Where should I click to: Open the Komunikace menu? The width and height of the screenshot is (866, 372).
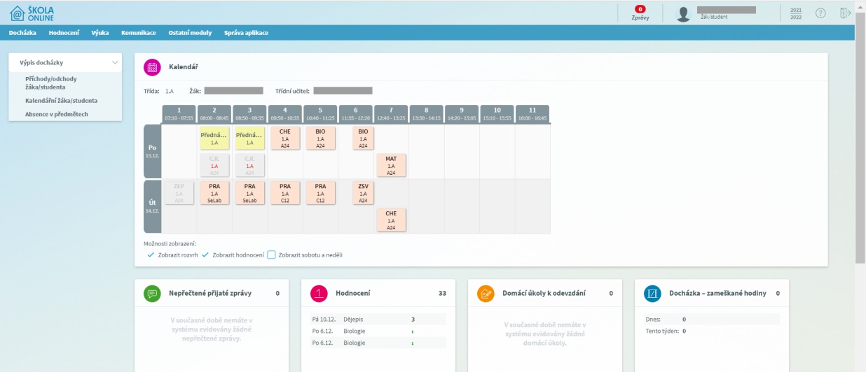139,33
